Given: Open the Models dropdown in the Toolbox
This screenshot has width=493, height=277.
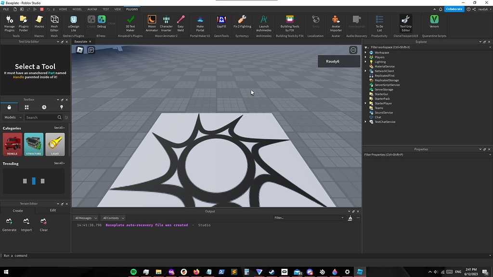Looking at the screenshot, I should [12, 117].
